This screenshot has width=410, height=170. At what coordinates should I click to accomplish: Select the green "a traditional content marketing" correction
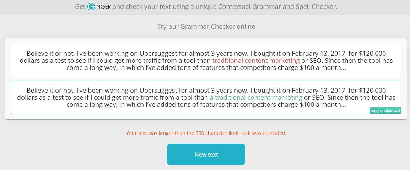point(256,98)
